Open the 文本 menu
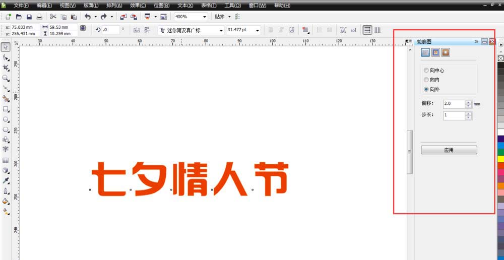 (185, 6)
